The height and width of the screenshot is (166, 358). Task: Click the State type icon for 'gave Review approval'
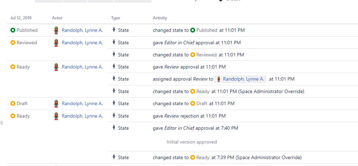[114, 66]
